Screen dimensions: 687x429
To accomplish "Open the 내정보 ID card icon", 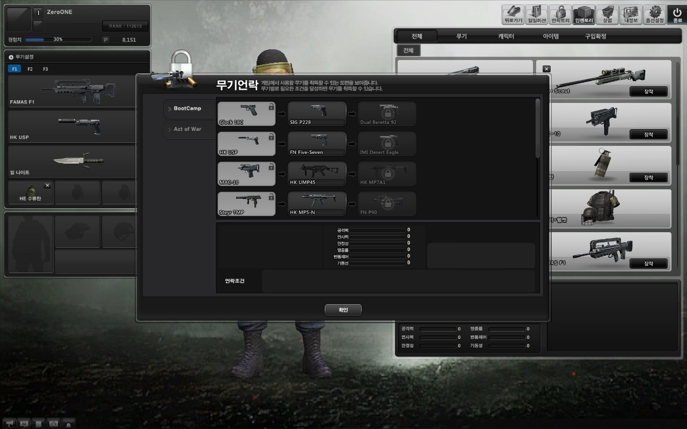I will click(x=631, y=14).
